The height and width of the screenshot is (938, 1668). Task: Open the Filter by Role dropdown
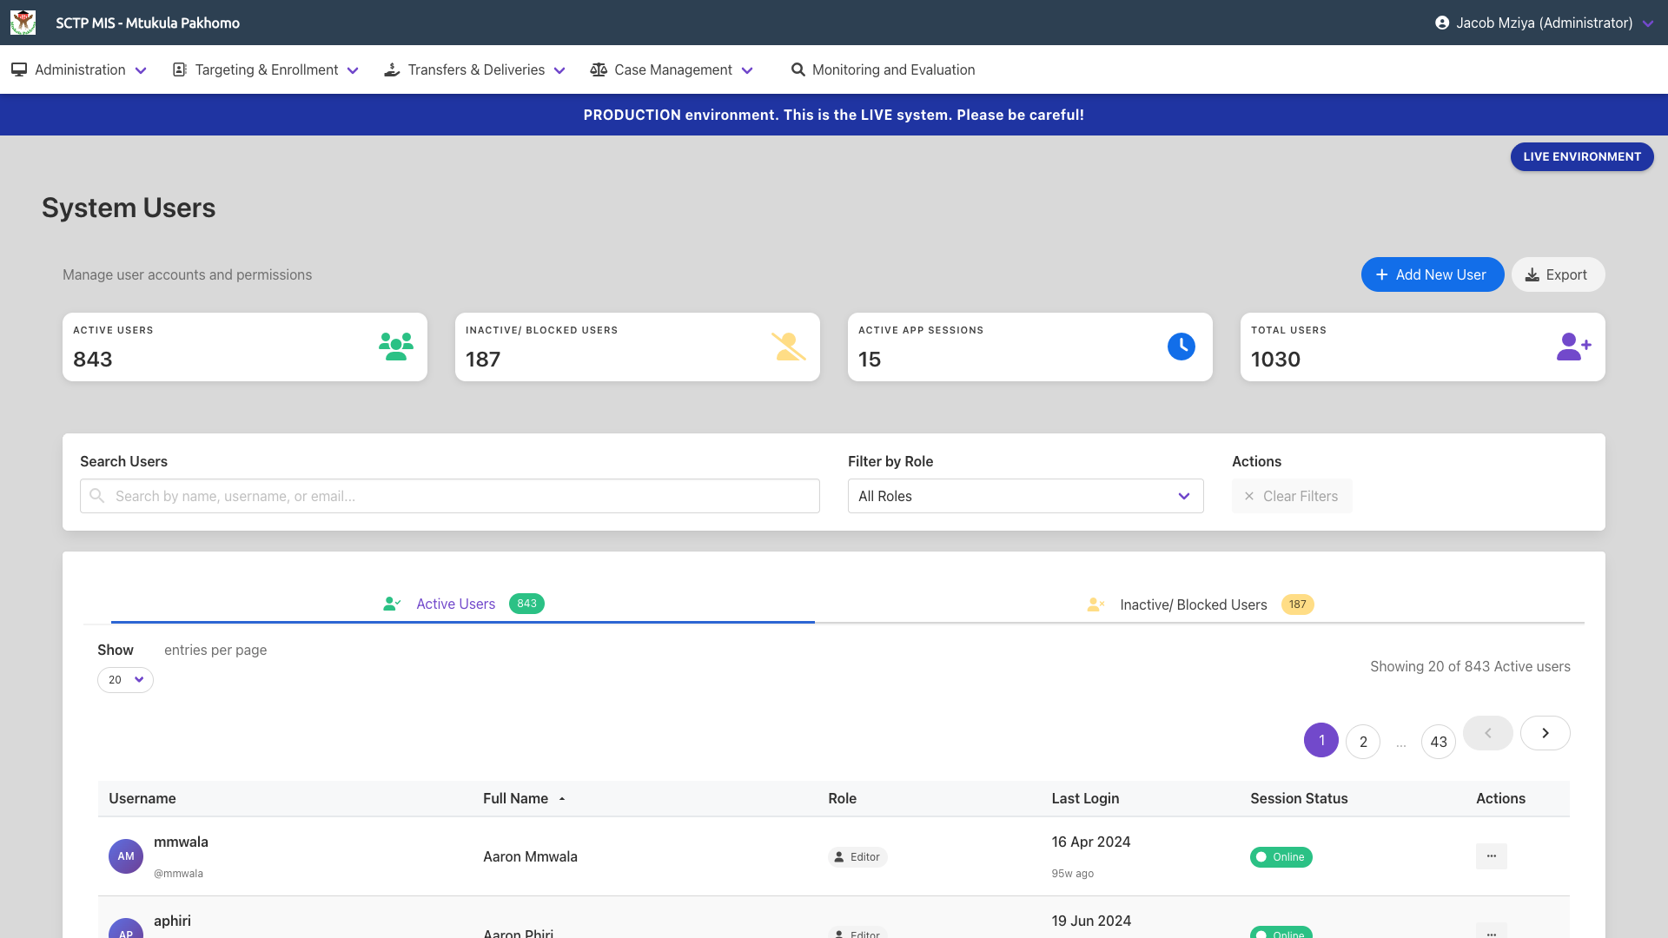click(x=1025, y=496)
